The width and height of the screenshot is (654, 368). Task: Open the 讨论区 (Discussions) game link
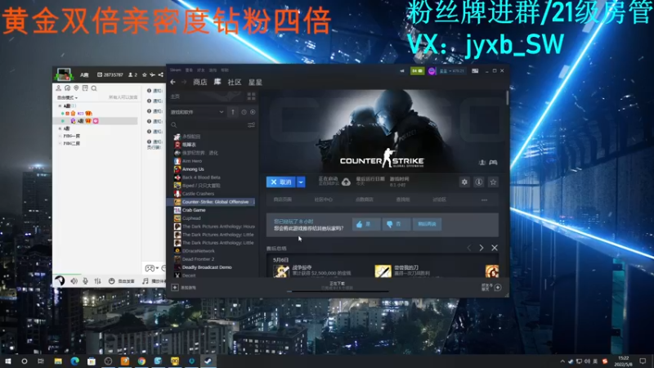439,200
